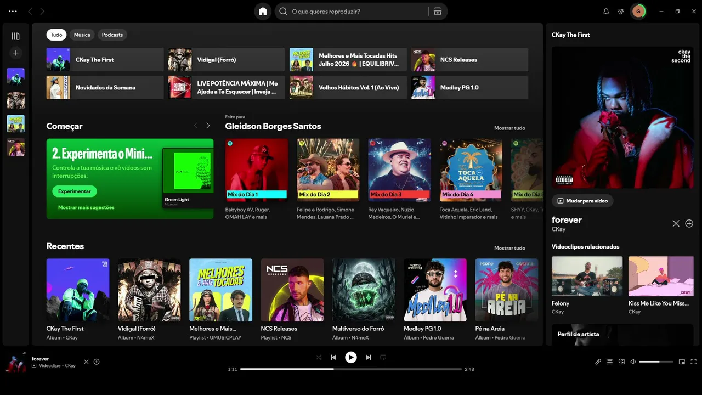Open the friends activity icon
Viewport: 702px width, 395px height.
coord(621,12)
